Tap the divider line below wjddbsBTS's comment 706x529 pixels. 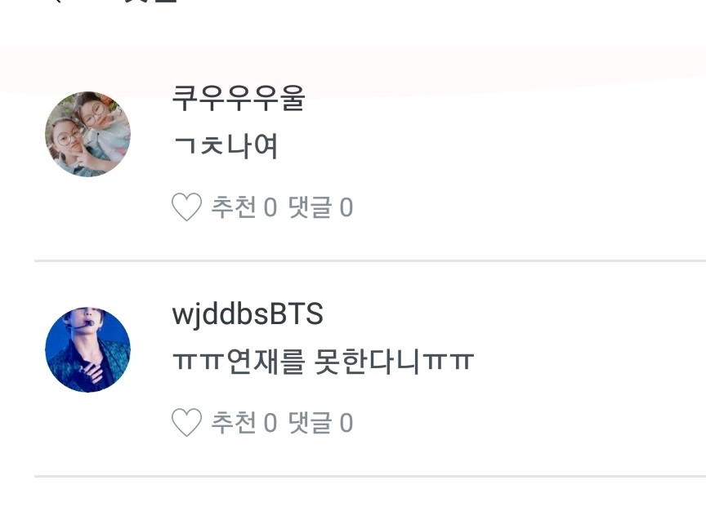[370, 476]
